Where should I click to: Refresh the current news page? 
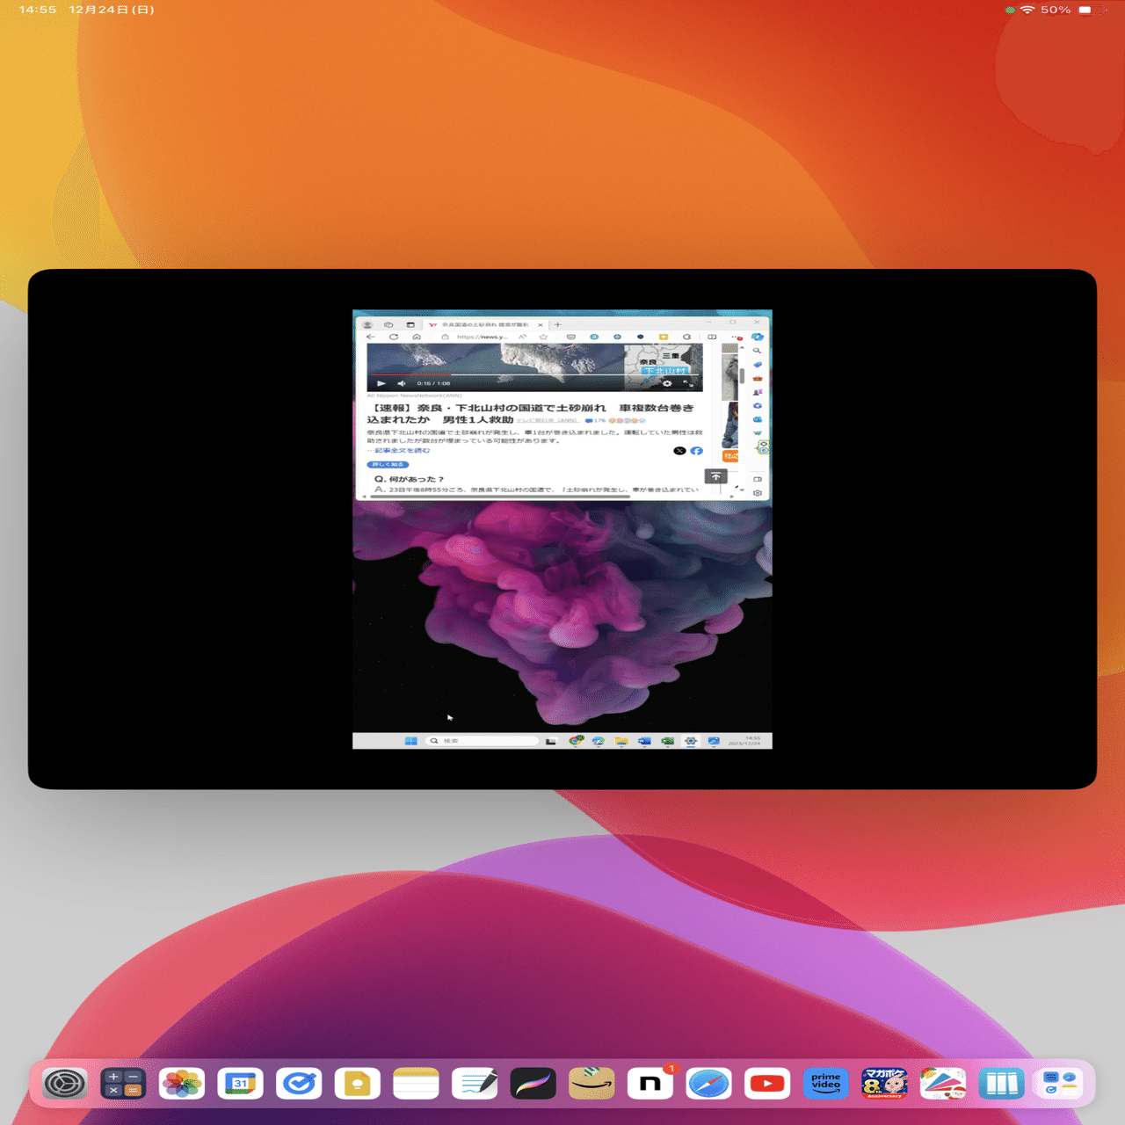click(394, 336)
